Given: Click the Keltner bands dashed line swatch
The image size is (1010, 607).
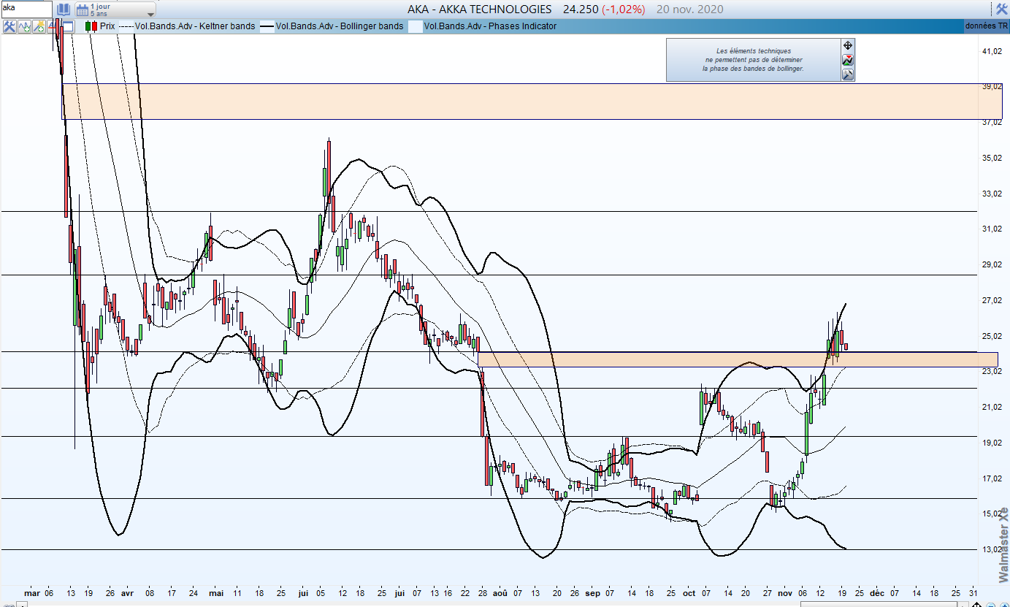Looking at the screenshot, I should click(x=126, y=26).
